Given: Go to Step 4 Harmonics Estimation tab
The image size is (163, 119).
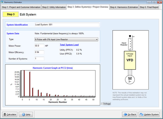Looking at the screenshot, I should 124,7.
